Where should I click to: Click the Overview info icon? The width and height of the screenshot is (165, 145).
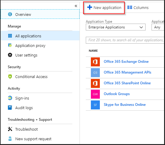pyautogui.click(x=10, y=14)
